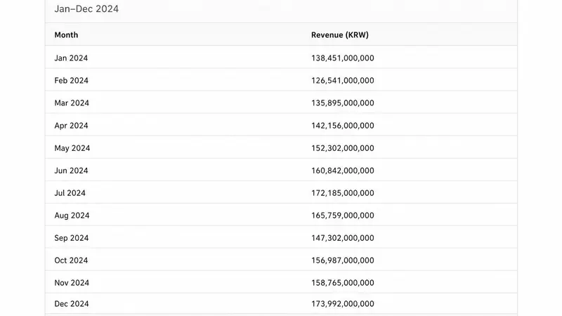
Task: Select the value 126,541,000,000
Action: [343, 81]
